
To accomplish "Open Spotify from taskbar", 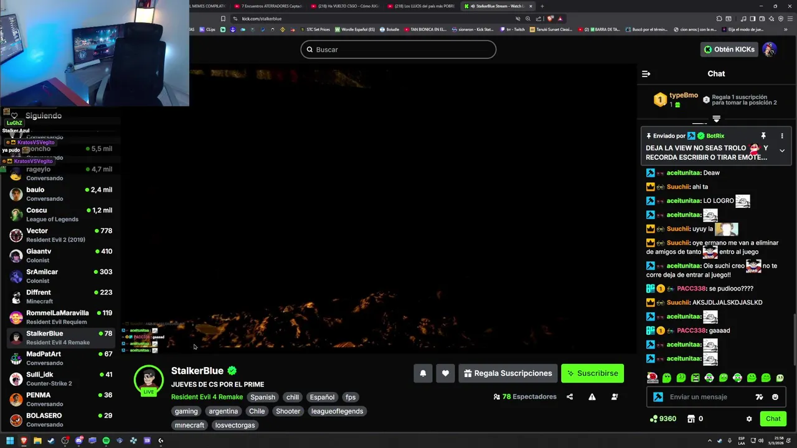I will [x=106, y=441].
